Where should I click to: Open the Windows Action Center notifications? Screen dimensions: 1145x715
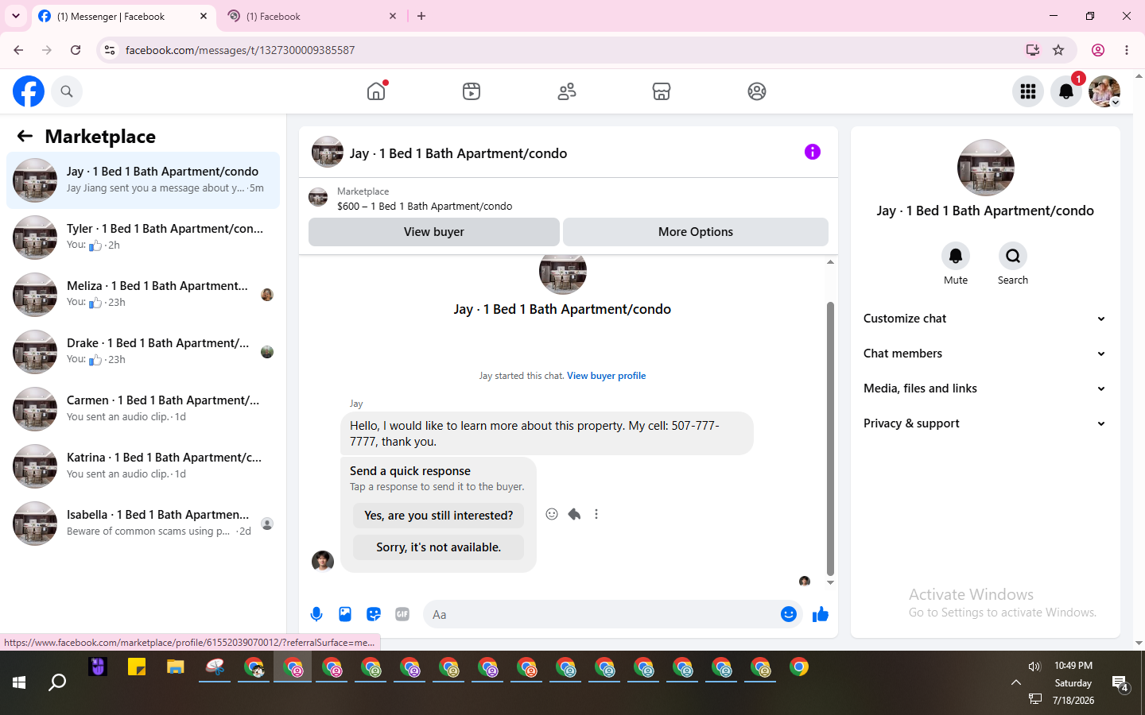tap(1120, 683)
